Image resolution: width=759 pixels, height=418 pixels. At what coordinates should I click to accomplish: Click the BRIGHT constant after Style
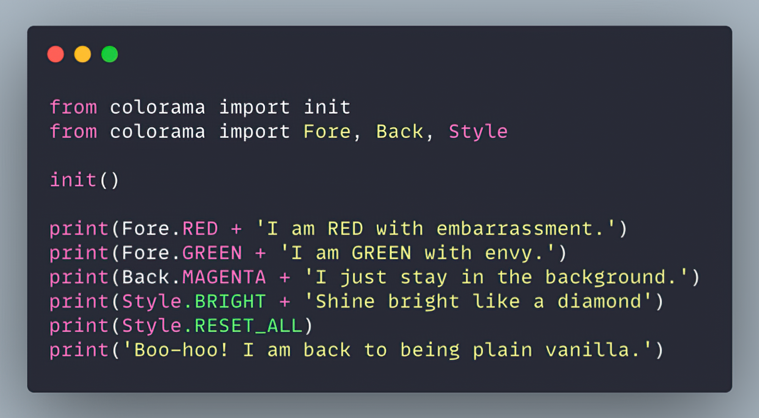[230, 301]
